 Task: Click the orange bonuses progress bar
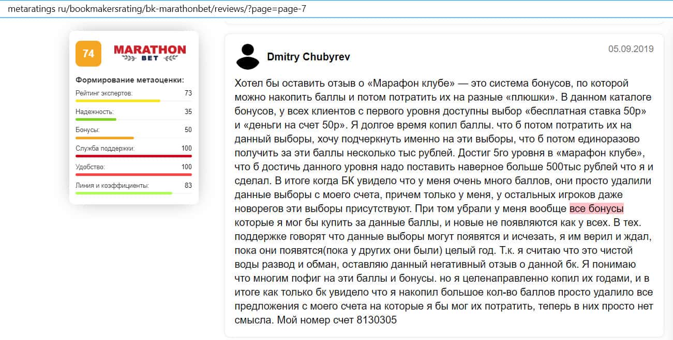[x=104, y=138]
